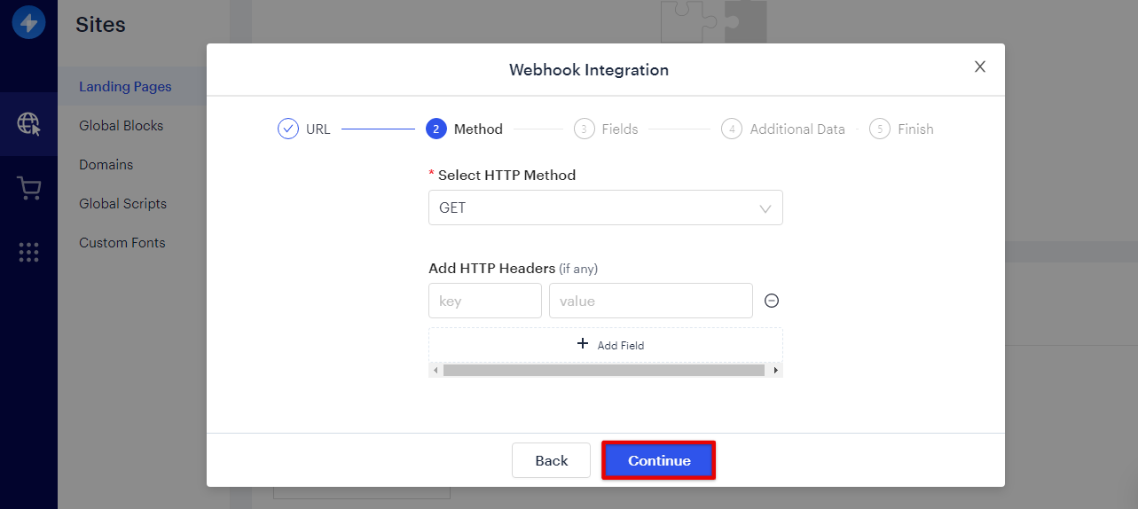Viewport: 1138px width, 509px height.
Task: Jump to the Finish step
Action: pos(901,129)
